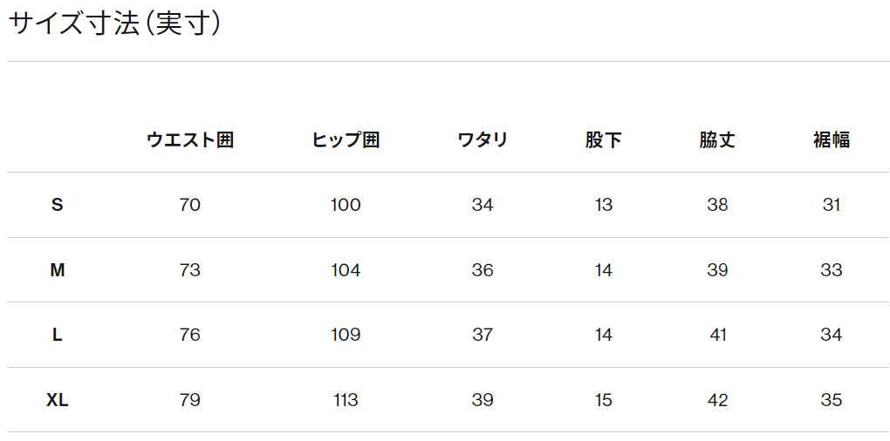This screenshot has height=441, width=890.
Task: Click the ワタリ column header
Action: coord(482,140)
